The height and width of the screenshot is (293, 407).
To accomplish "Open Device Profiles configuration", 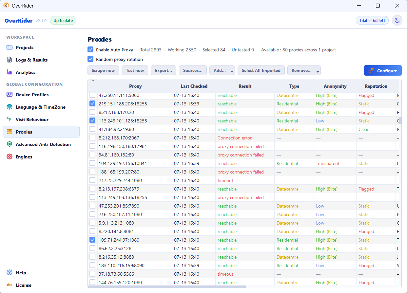I will tap(41, 95).
